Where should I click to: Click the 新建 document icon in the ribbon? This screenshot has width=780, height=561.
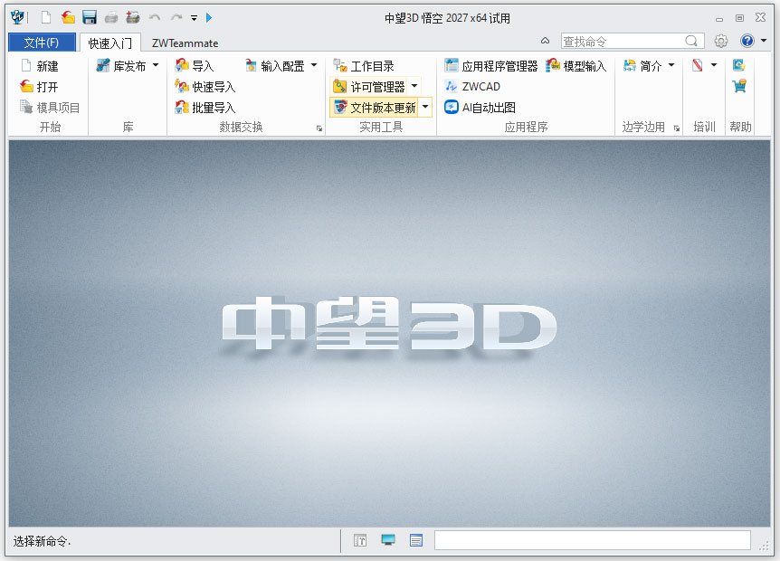[26, 66]
